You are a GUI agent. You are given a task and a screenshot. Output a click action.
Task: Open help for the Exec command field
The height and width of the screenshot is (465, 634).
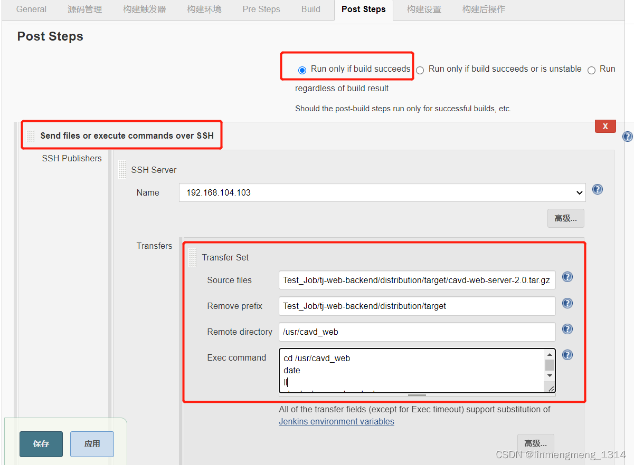tap(567, 355)
